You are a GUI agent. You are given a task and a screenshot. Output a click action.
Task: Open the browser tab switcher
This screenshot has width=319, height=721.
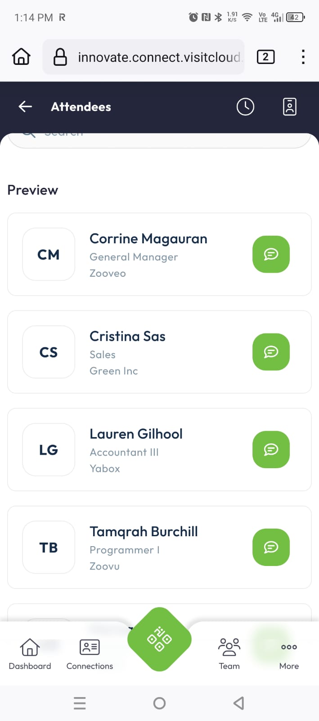pyautogui.click(x=265, y=56)
